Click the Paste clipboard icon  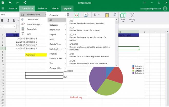click(x=107, y=15)
